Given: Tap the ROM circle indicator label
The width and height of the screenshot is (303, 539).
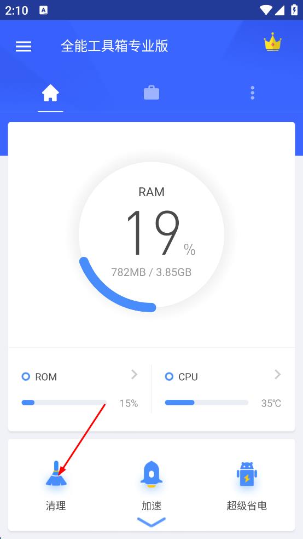Looking at the screenshot, I should 39,377.
